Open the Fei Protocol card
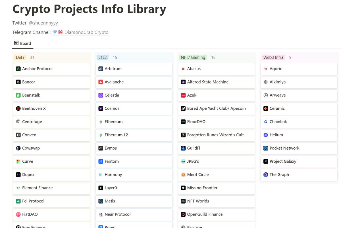Screen dimensions: 341x228 (51, 201)
